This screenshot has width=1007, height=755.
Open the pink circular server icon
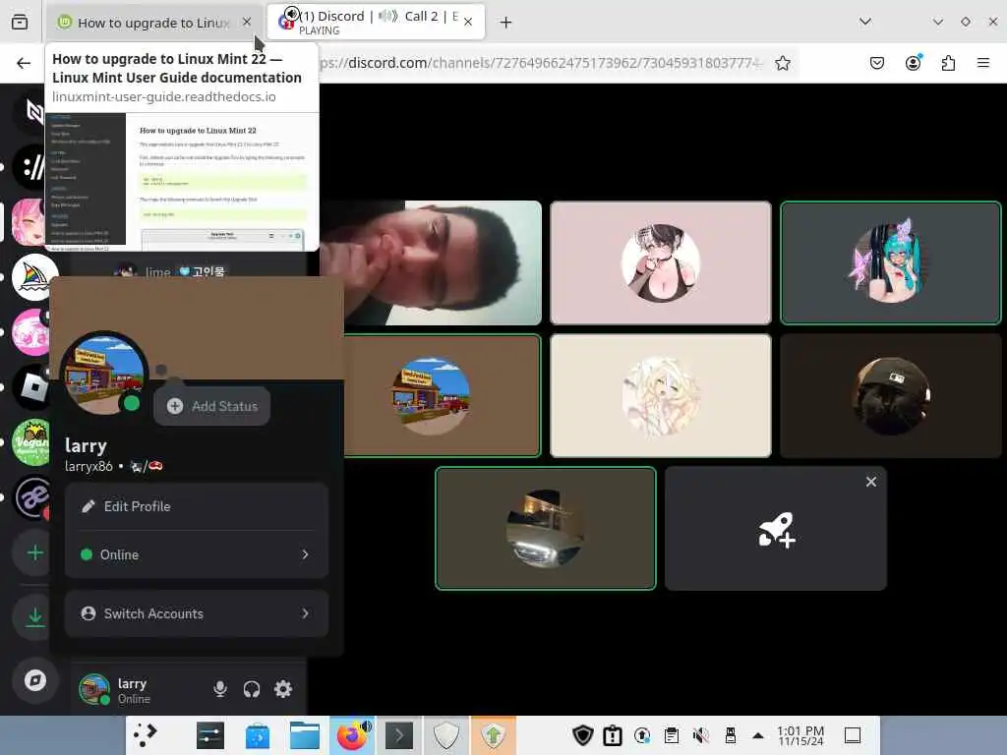30,332
